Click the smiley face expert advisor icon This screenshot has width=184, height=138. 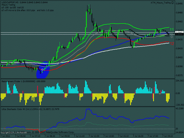(x=173, y=3)
